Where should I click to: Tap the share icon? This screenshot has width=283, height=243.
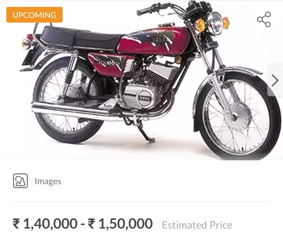click(x=264, y=20)
